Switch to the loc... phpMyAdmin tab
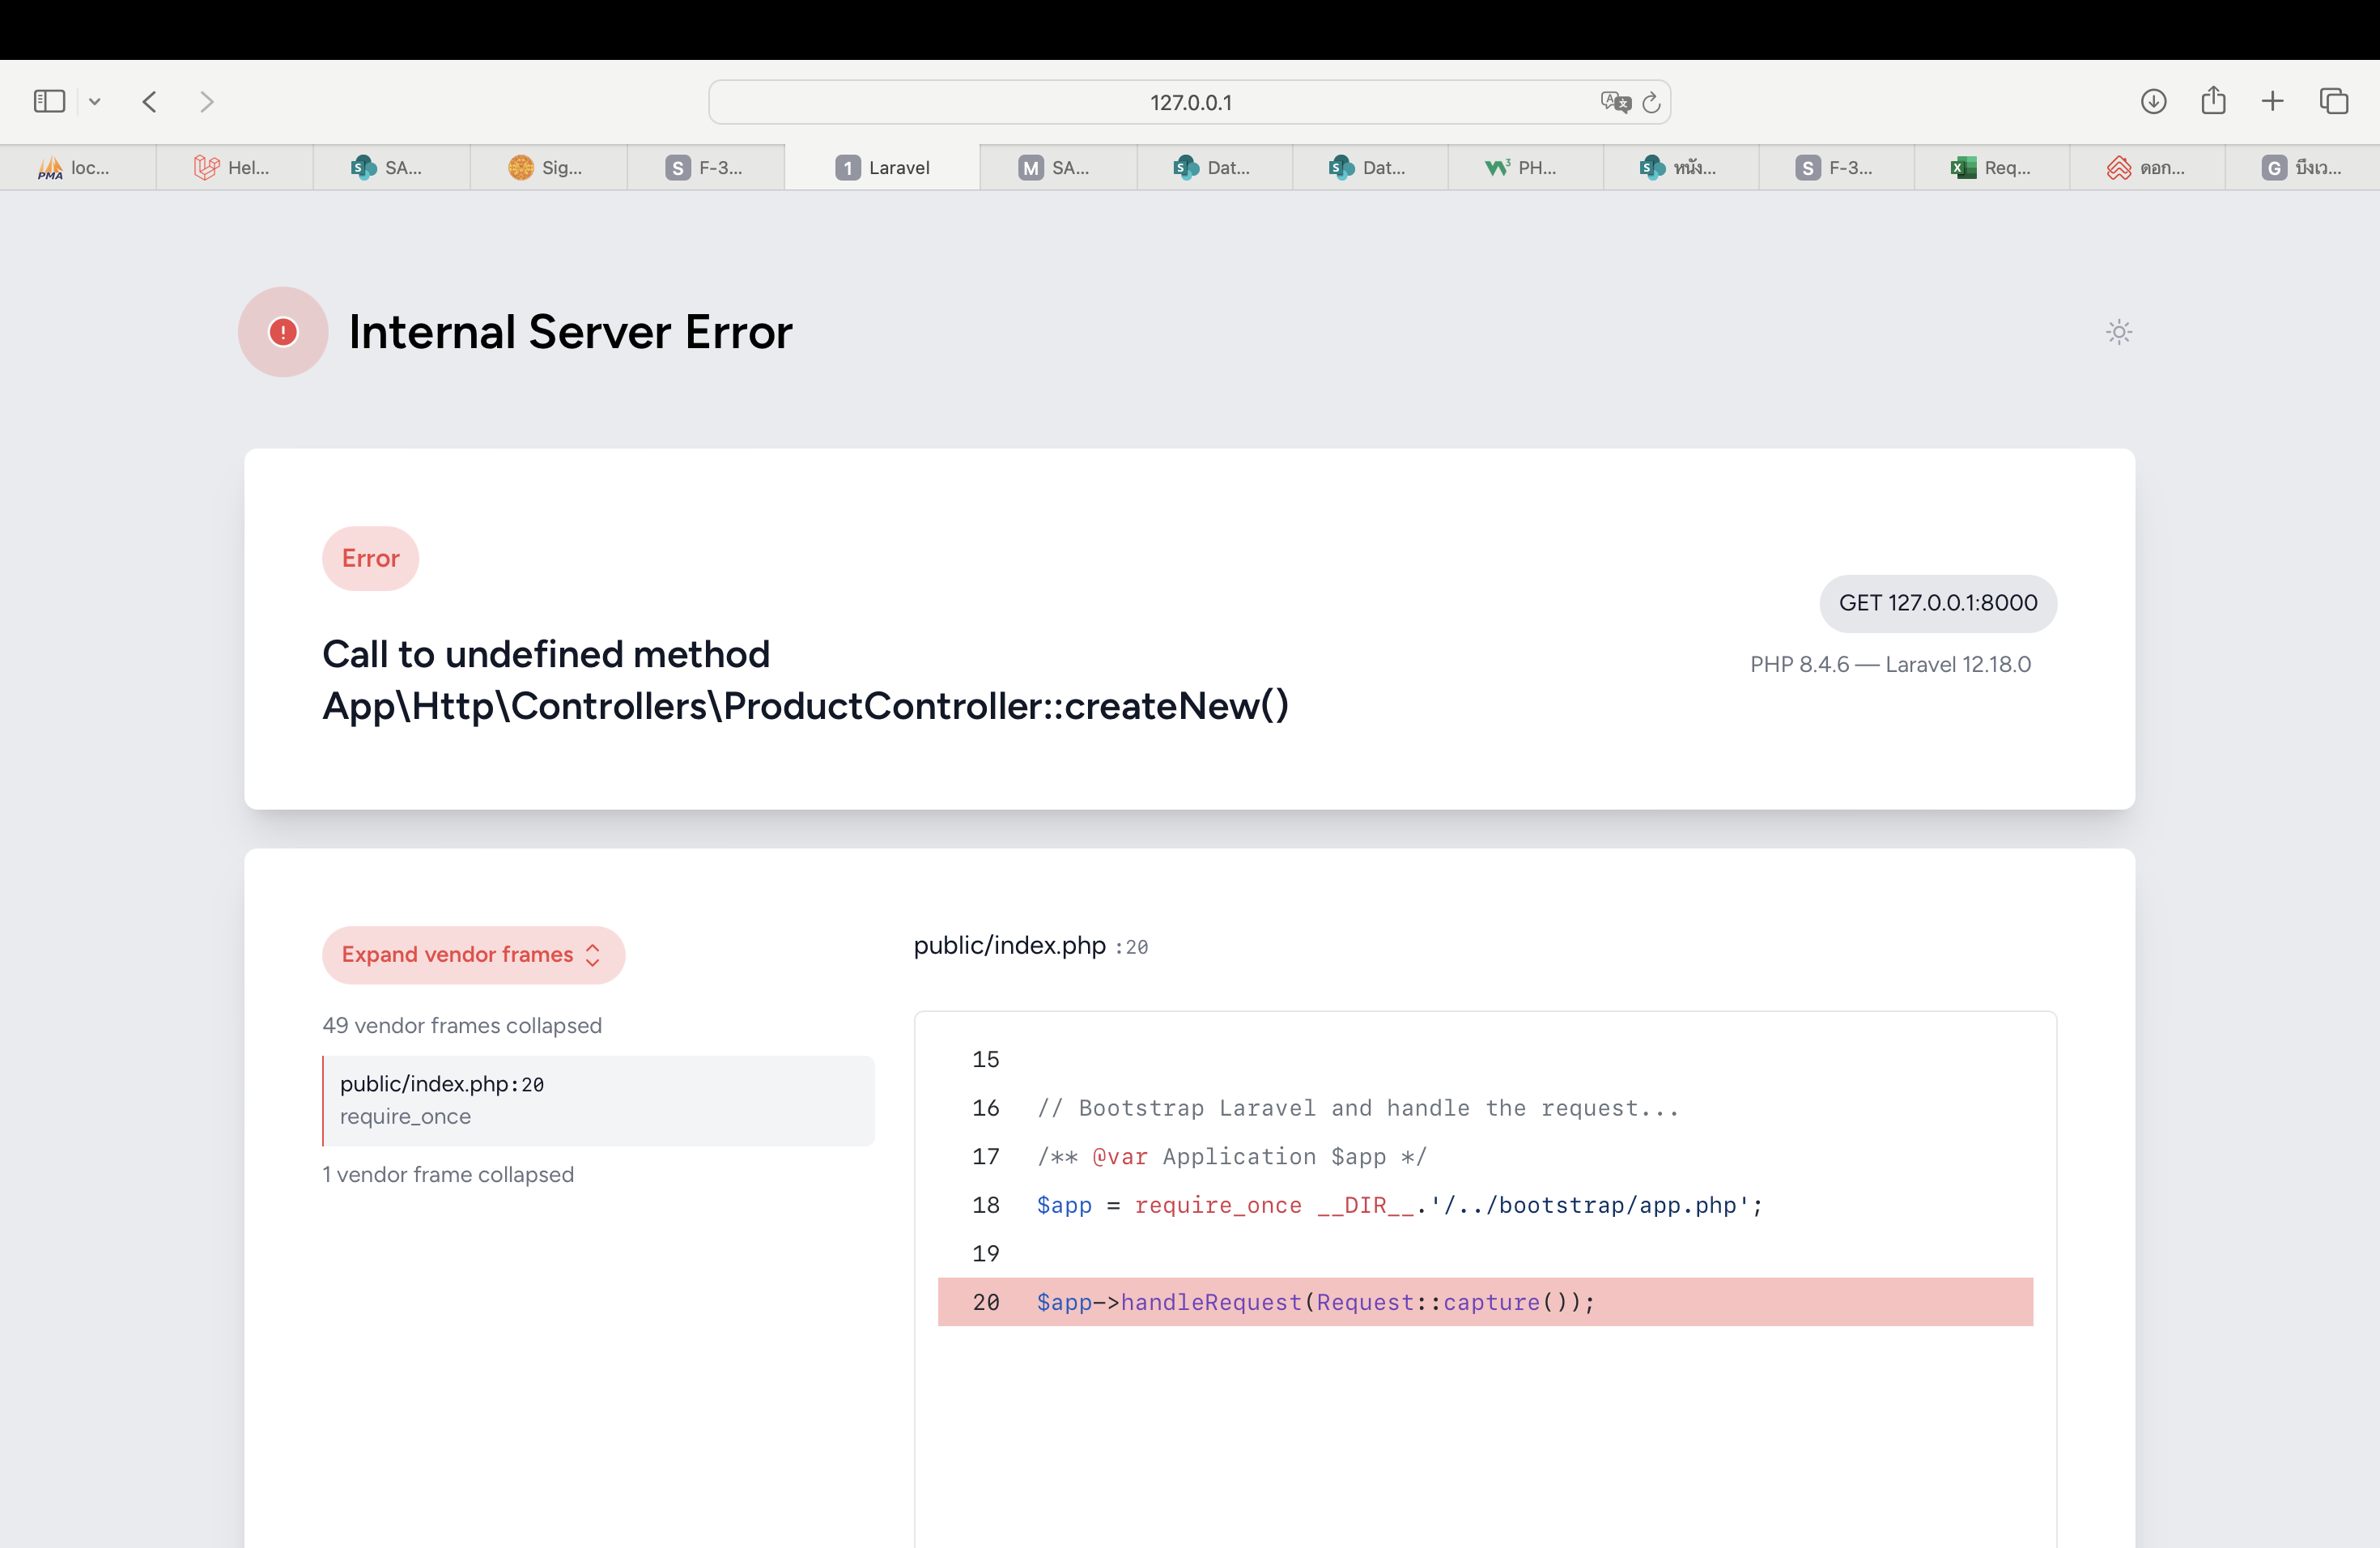The image size is (2380, 1548). (76, 168)
